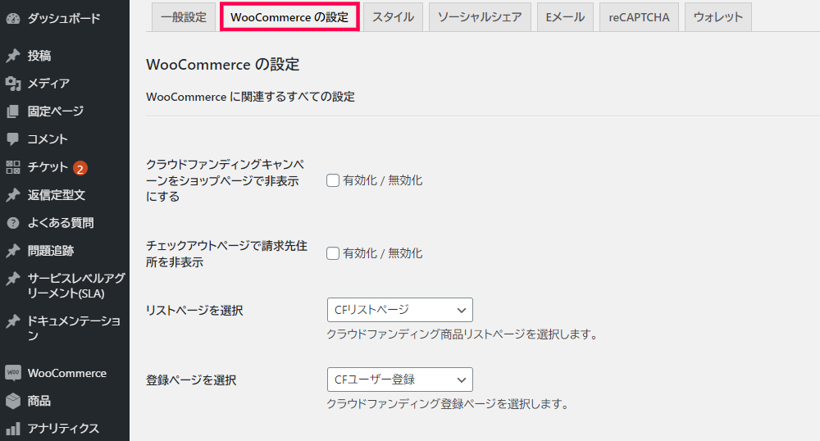Image resolution: width=820 pixels, height=441 pixels.
Task: Open アナリティクス in the sidebar
Action: 64,429
